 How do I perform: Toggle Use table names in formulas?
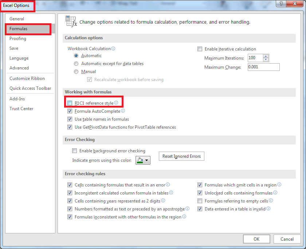tap(70, 119)
